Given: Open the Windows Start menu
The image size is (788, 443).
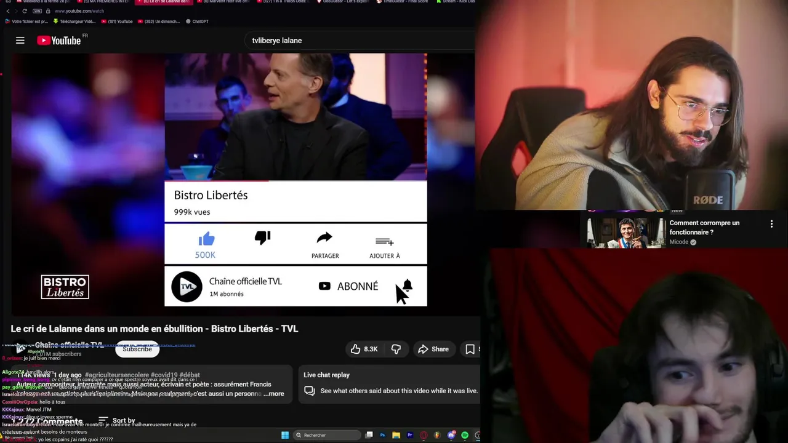Looking at the screenshot, I should [x=285, y=435].
